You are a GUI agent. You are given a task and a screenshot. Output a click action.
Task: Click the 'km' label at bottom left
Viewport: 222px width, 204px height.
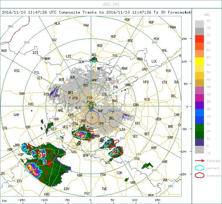[4, 201]
